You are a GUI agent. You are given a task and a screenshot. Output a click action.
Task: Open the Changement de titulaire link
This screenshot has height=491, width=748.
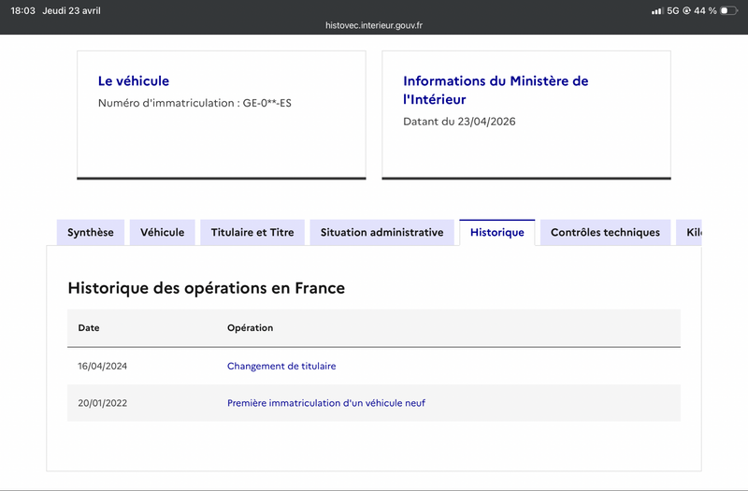click(x=281, y=367)
